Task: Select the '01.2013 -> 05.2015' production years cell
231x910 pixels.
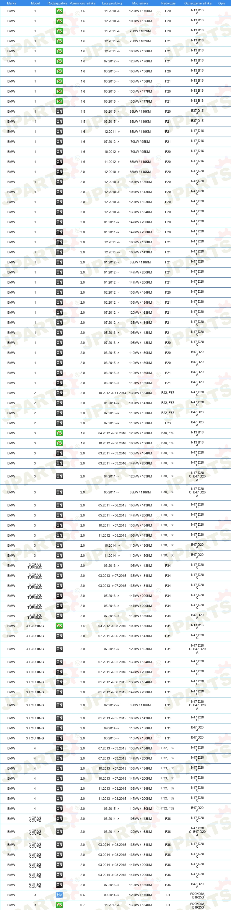Action: pyautogui.click(x=112, y=718)
